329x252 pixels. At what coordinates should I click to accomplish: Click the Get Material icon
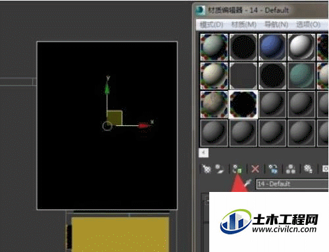click(207, 169)
